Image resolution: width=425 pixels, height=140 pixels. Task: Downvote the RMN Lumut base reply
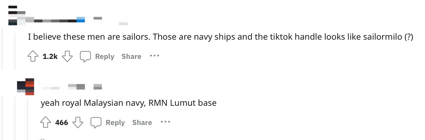click(x=78, y=122)
